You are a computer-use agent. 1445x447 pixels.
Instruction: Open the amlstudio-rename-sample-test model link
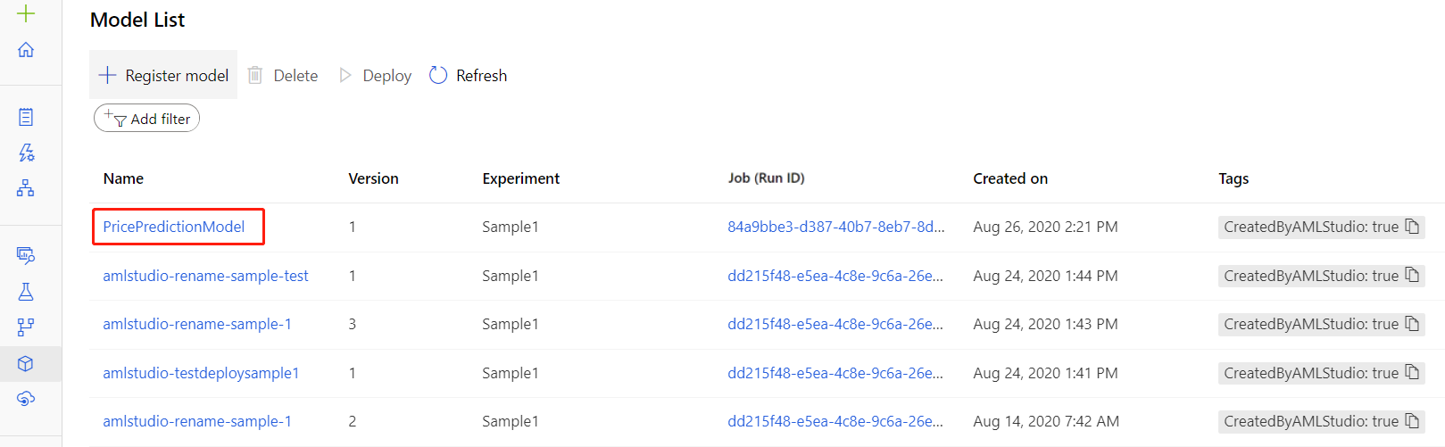click(x=205, y=276)
